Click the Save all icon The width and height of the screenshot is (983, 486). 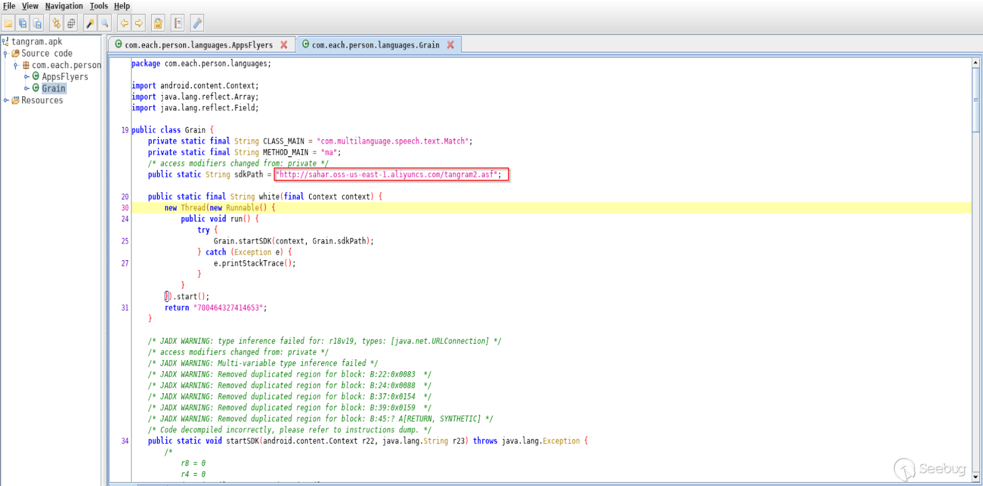(x=23, y=23)
